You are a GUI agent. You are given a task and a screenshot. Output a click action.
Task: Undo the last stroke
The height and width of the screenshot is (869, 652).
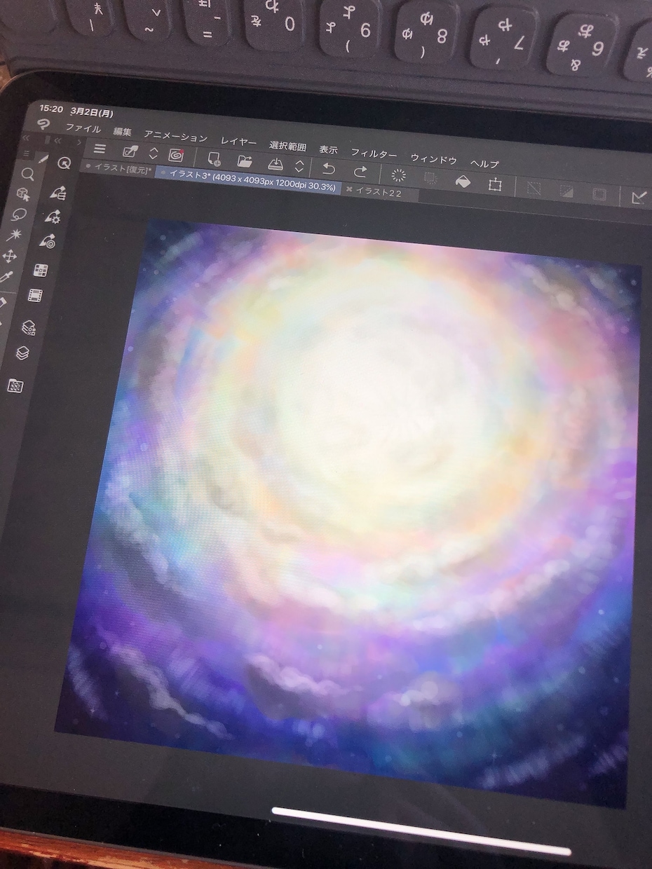click(x=328, y=169)
